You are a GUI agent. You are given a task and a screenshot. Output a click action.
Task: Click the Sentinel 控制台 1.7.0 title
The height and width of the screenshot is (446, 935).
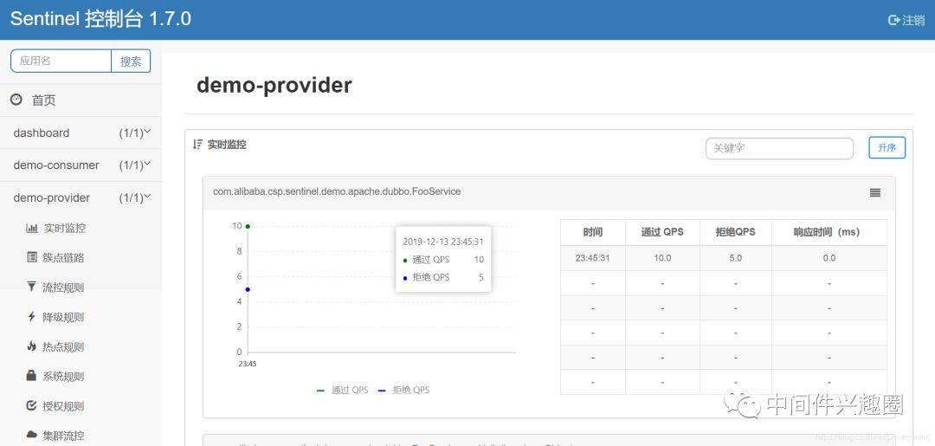[100, 19]
